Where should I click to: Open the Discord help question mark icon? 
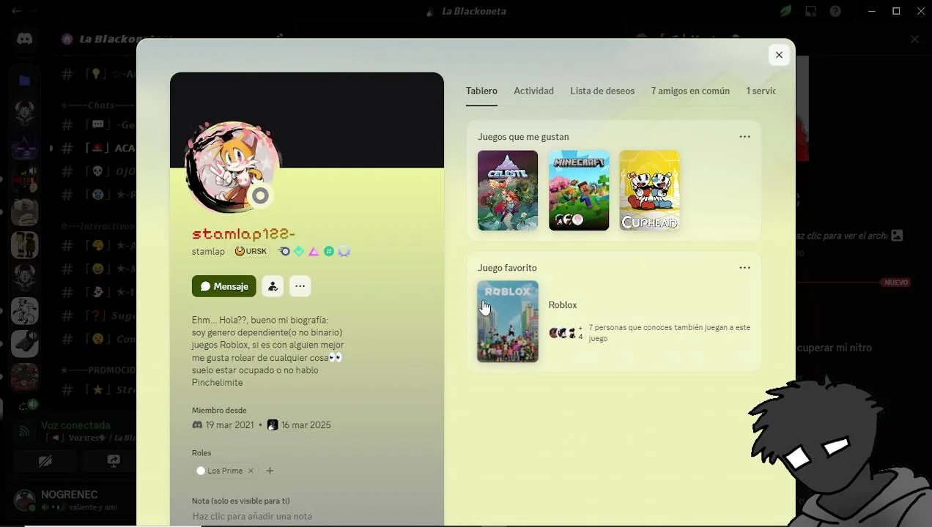[835, 11]
